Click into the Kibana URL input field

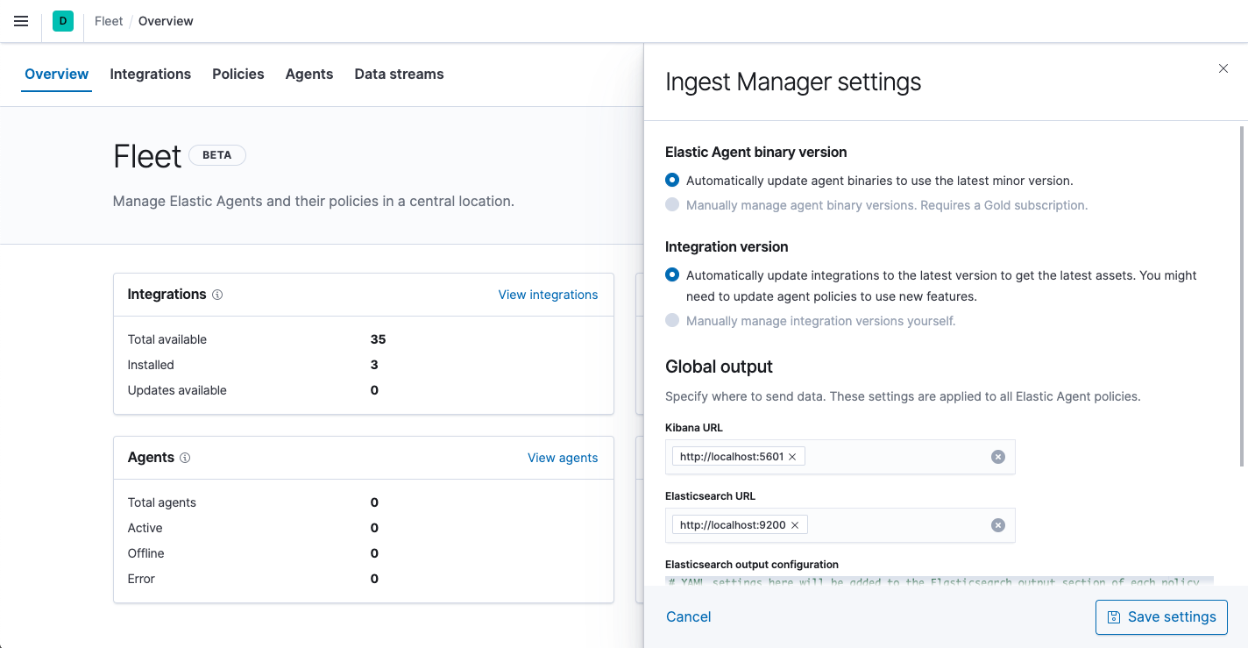(894, 457)
